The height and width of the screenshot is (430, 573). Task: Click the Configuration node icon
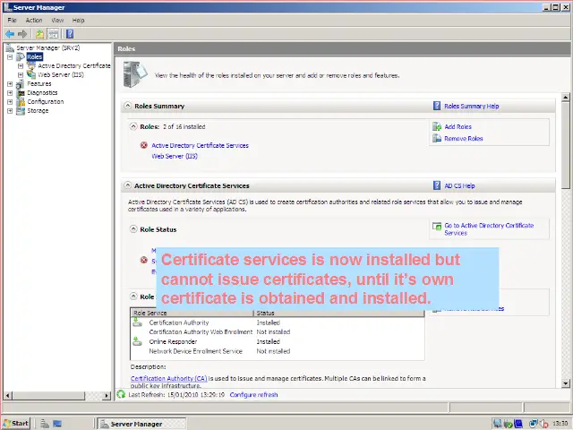[21, 101]
